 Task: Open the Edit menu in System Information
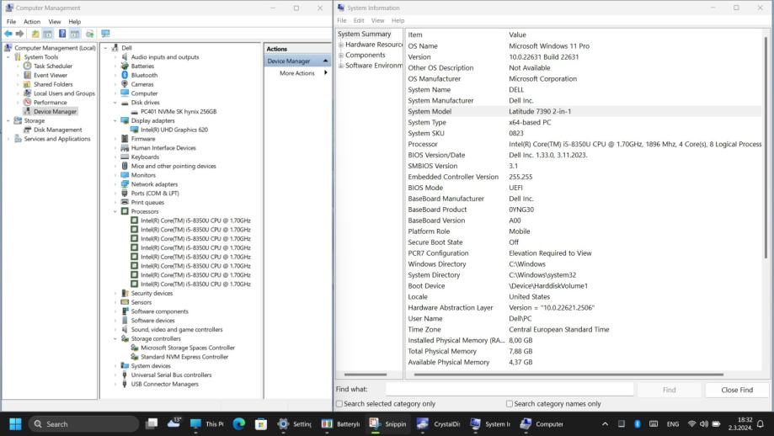[359, 21]
